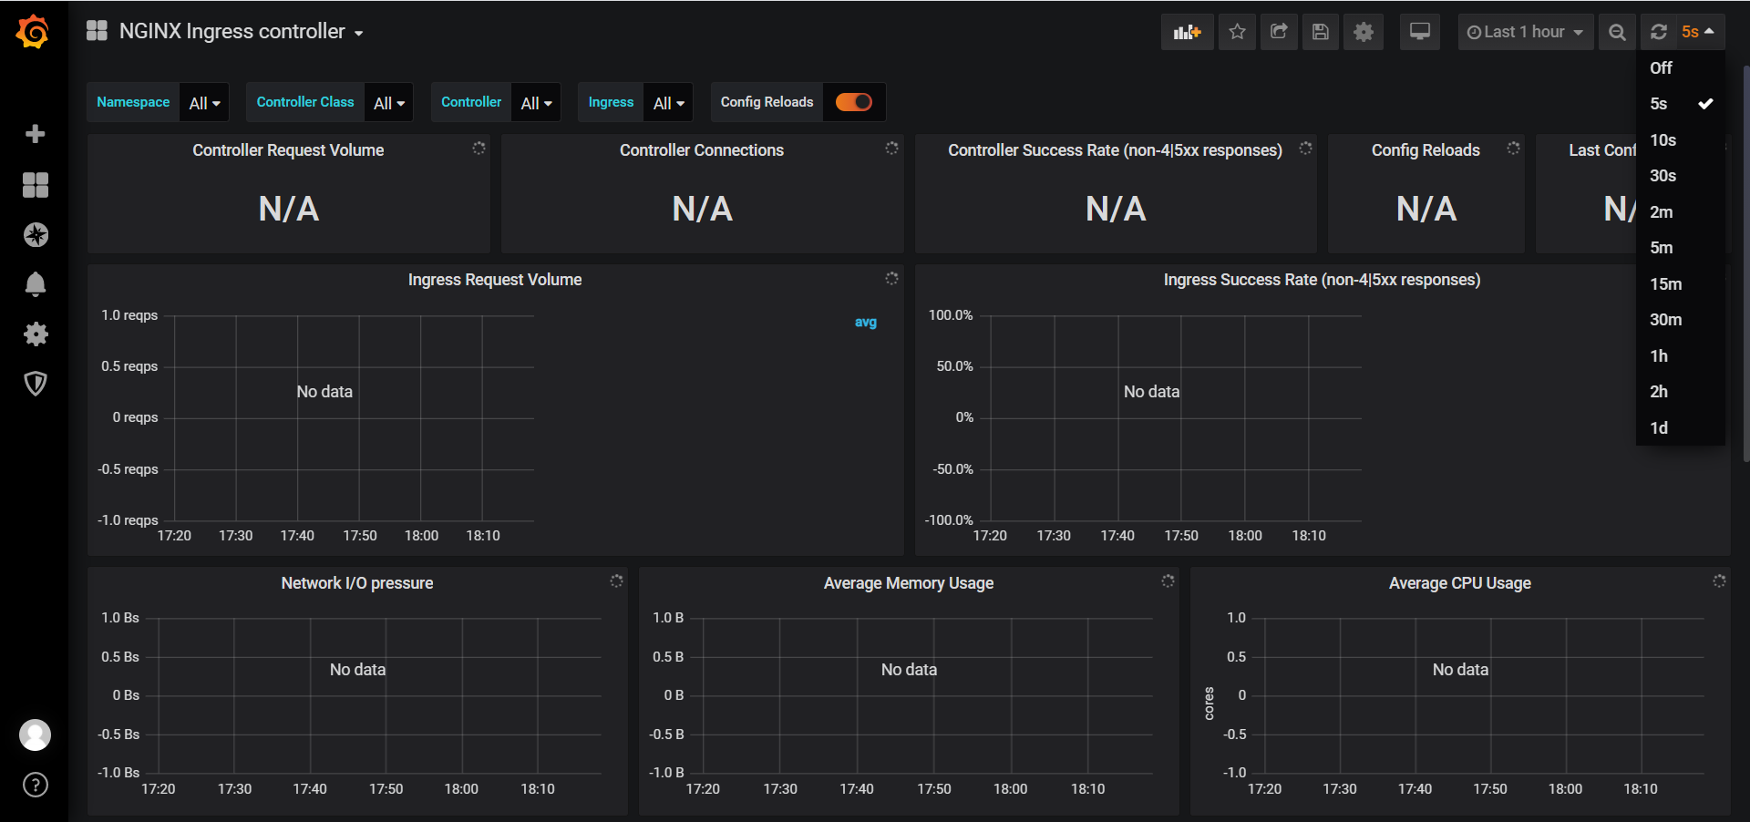The image size is (1750, 822).
Task: Refresh dashboard with circular arrows icon
Action: [x=1659, y=32]
